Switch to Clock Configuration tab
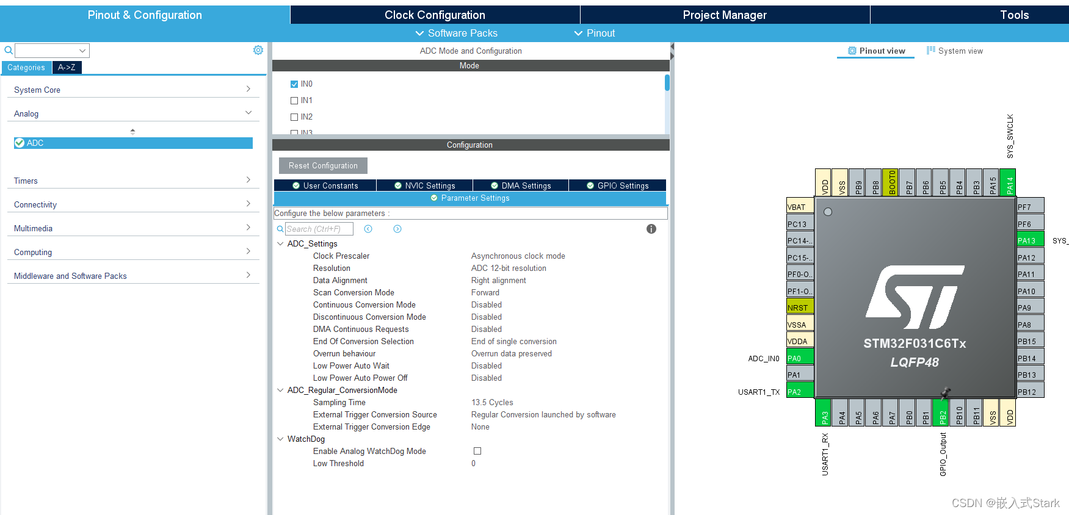Viewport: 1069px width, 515px height. [x=435, y=15]
